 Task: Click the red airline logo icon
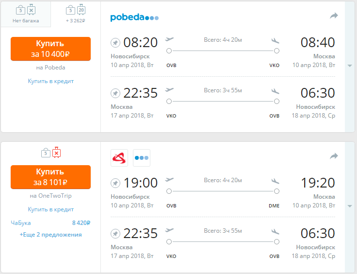119,158
